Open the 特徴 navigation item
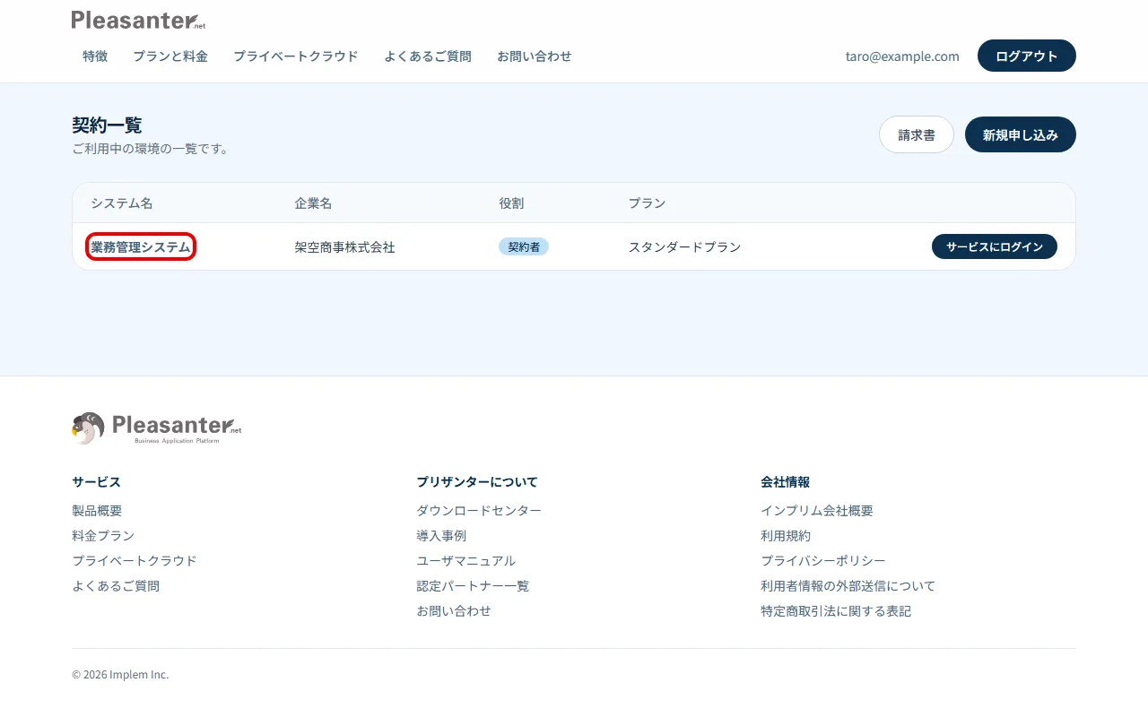The height and width of the screenshot is (717, 1148). (95, 56)
